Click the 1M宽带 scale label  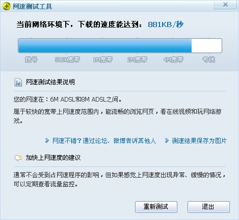pyautogui.click(x=102, y=60)
